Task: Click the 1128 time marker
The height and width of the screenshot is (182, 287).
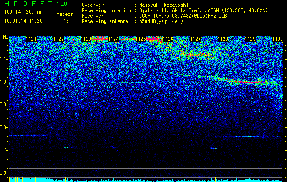Action: tap(223, 39)
